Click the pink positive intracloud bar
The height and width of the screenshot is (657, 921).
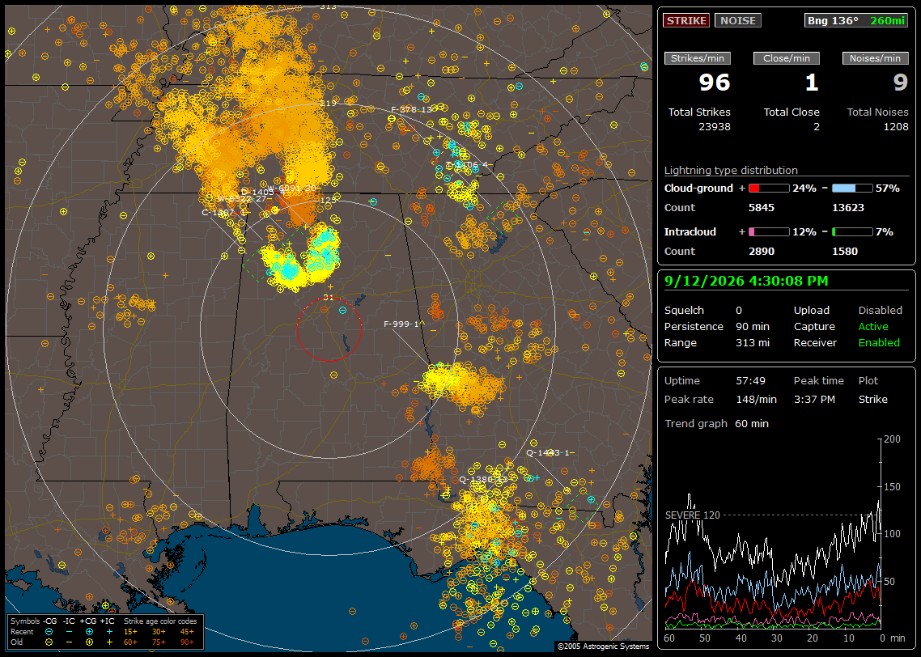(x=769, y=232)
